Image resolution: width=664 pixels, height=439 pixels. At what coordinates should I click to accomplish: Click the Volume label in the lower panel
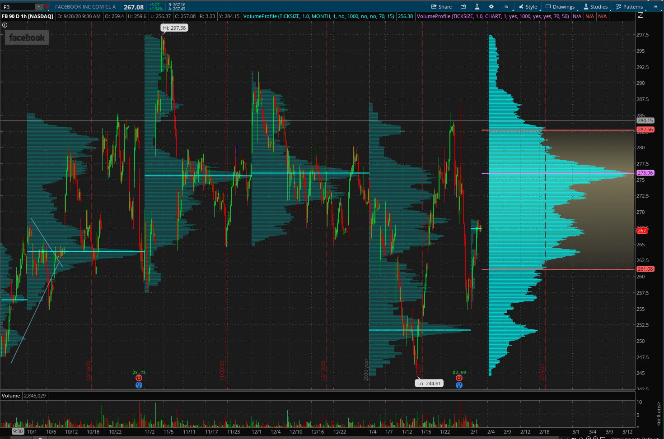point(11,396)
